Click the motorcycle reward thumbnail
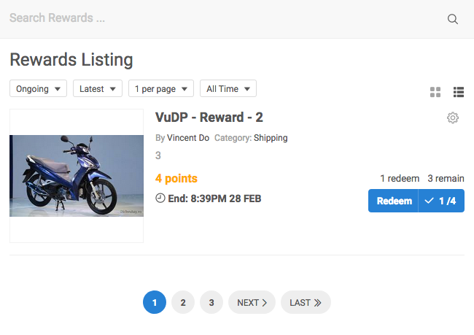The image size is (474, 335). coord(77,176)
